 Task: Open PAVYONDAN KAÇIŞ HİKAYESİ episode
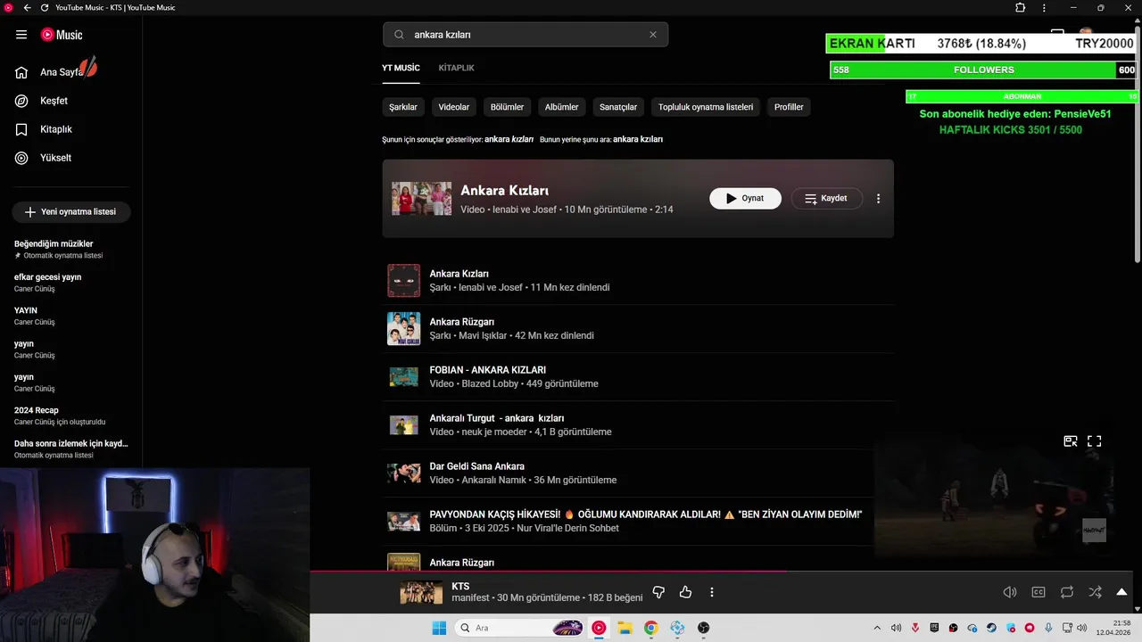pos(638,522)
